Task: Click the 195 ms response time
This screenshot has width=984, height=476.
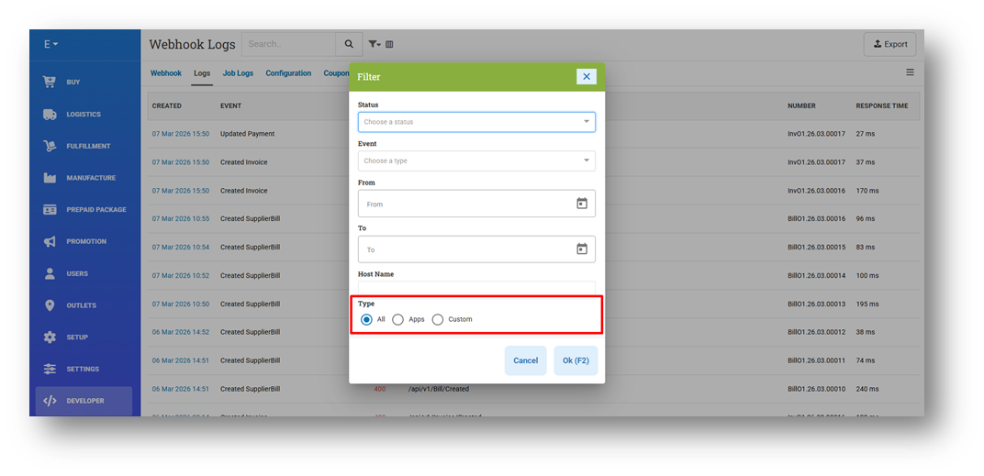Action: point(867,304)
